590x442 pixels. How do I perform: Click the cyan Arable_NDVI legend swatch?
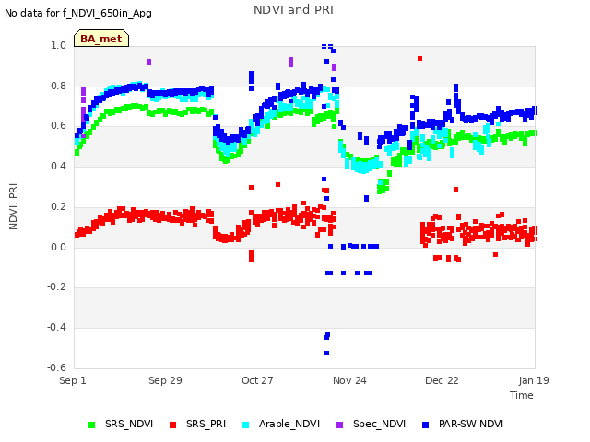[246, 425]
